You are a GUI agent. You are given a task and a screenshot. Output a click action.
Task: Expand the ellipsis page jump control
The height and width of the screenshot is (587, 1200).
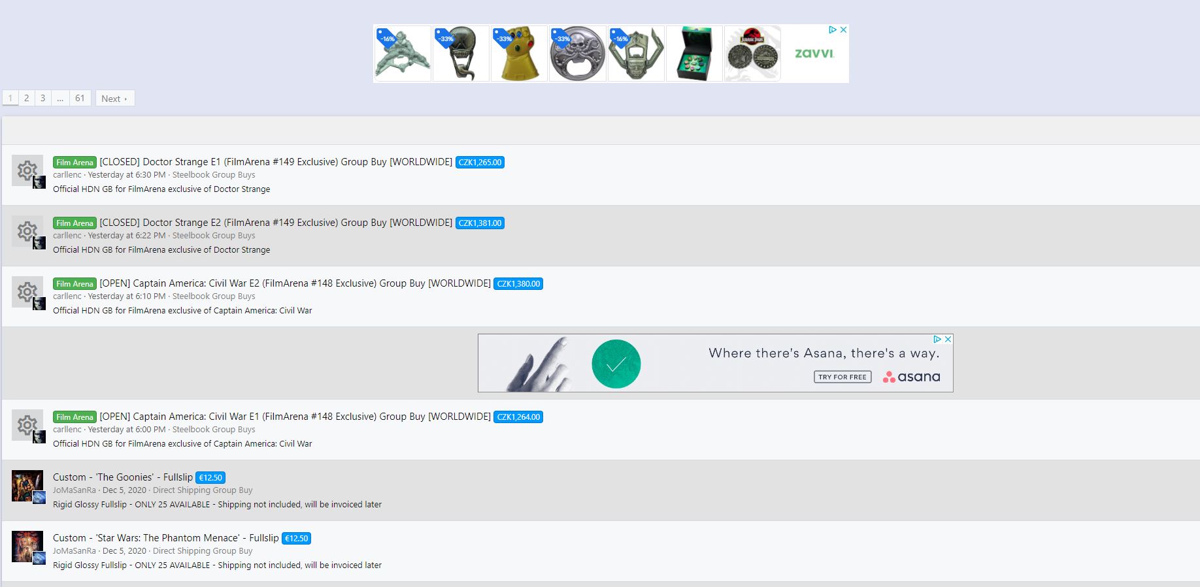[60, 98]
